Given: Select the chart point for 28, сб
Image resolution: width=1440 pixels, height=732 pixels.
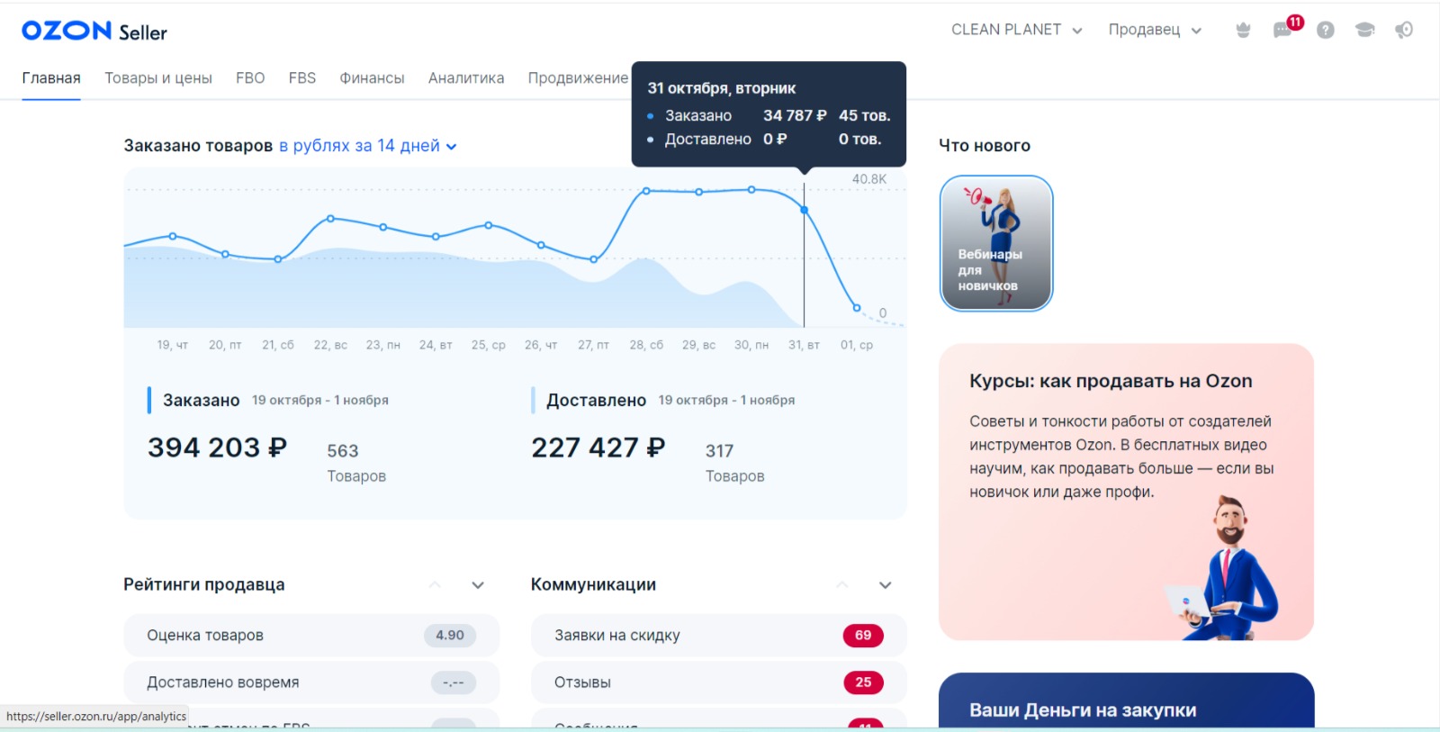Looking at the screenshot, I should [x=646, y=191].
